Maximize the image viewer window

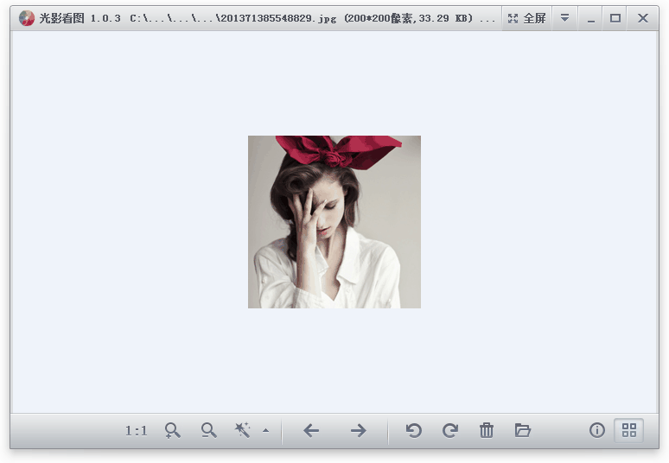coord(615,18)
